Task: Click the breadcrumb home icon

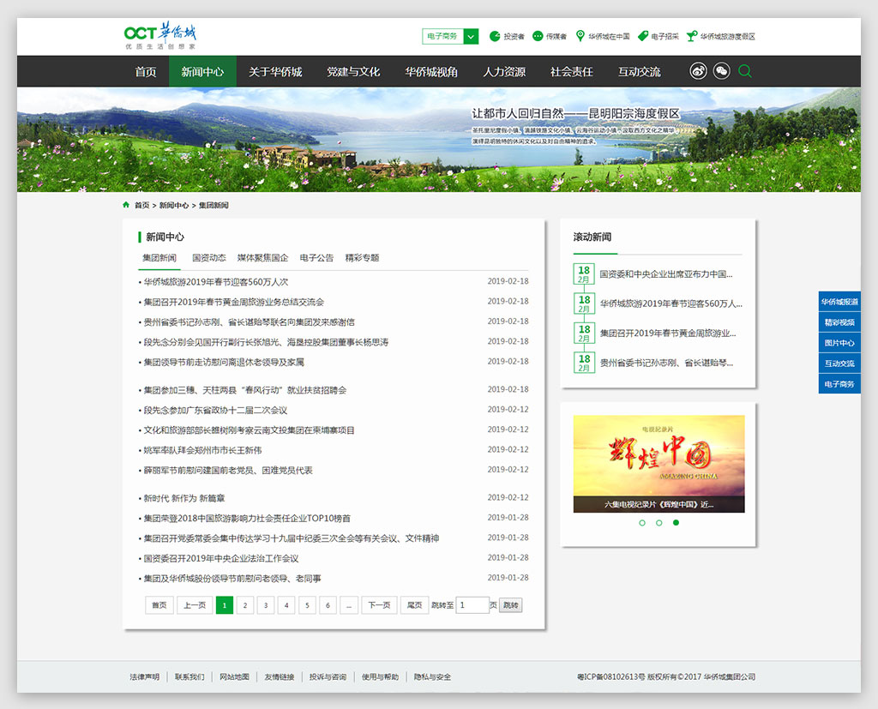Action: tap(127, 206)
